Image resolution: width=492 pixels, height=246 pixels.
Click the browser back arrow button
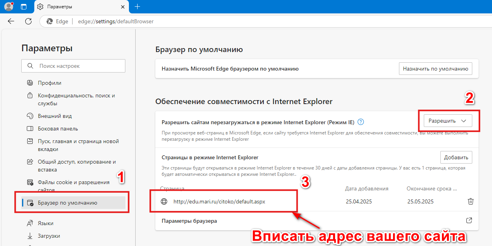point(11,21)
